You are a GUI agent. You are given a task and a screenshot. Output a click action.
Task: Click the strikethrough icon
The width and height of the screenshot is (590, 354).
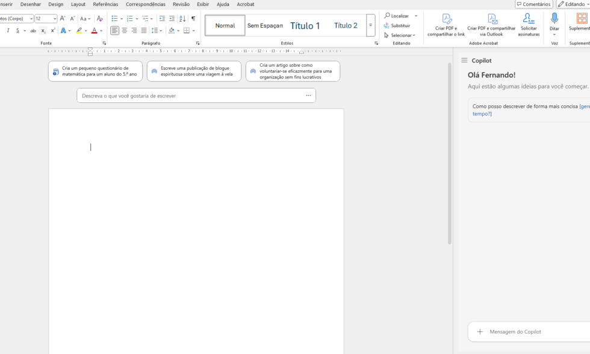(x=33, y=30)
